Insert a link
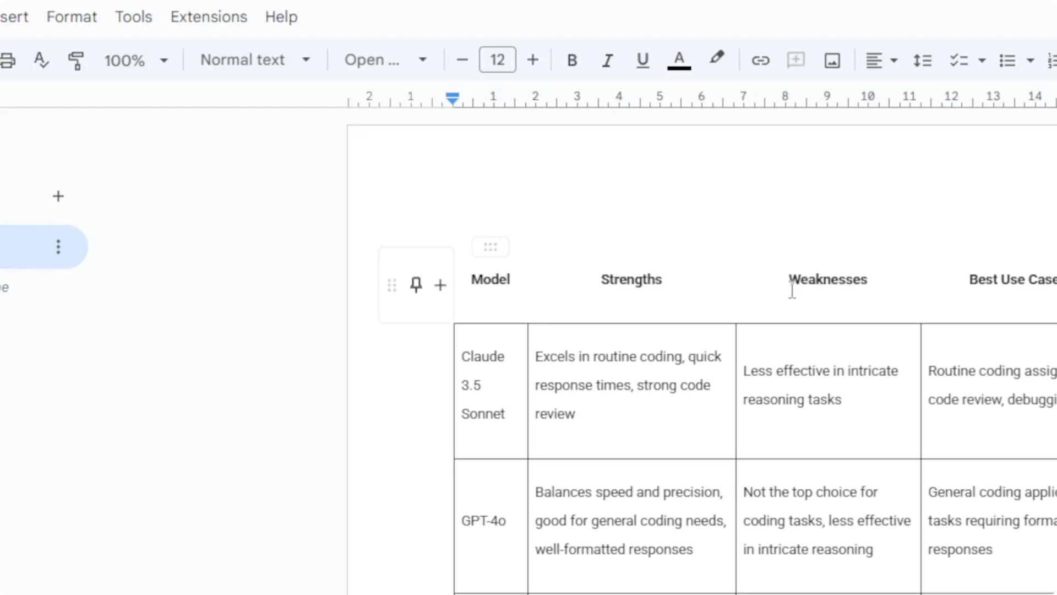 [x=761, y=60]
